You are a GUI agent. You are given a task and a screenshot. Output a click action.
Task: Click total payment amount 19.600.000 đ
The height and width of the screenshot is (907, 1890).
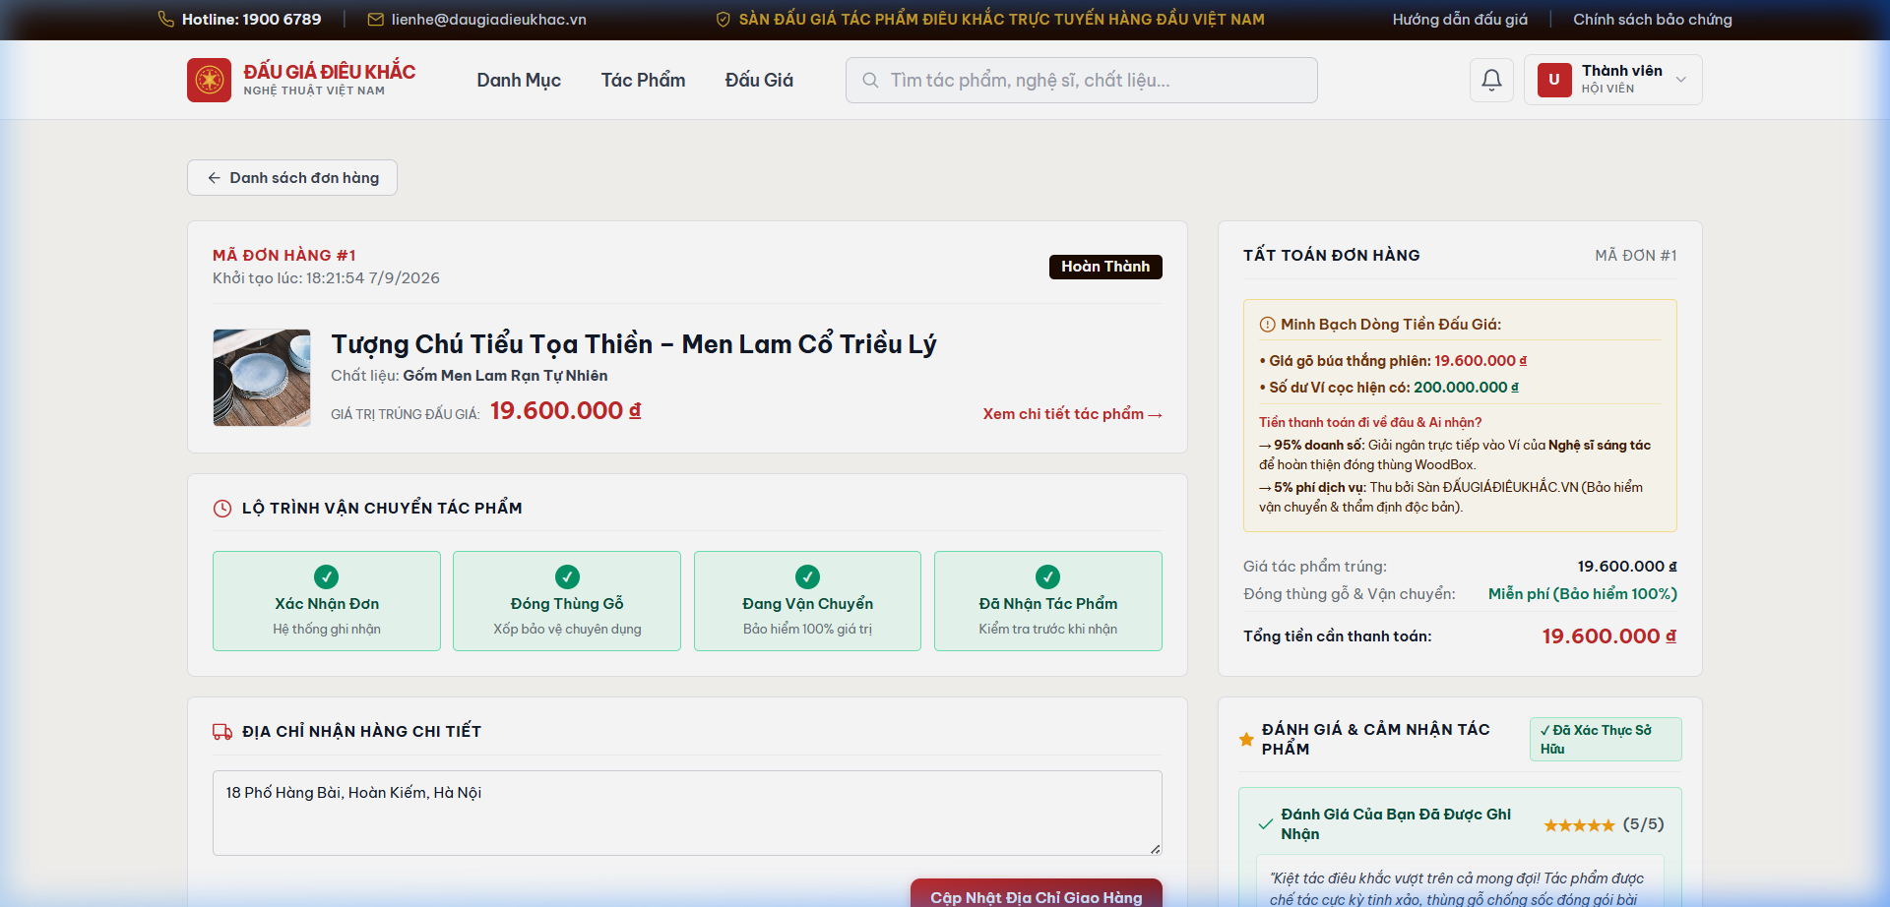pos(1608,636)
